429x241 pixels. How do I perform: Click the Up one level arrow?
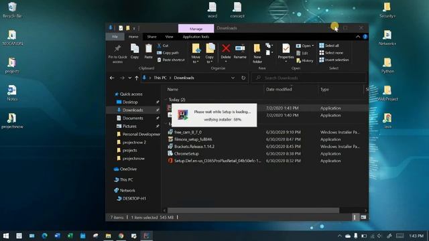(x=137, y=78)
